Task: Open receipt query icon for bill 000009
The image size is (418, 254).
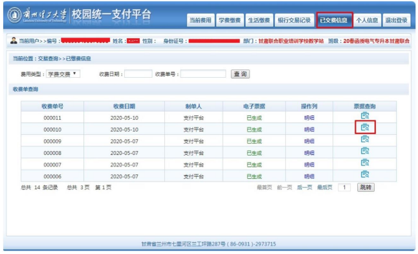Action: click(365, 139)
